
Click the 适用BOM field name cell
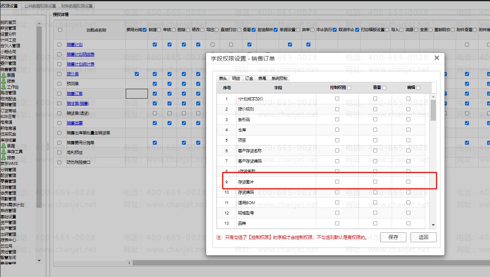pyautogui.click(x=276, y=203)
